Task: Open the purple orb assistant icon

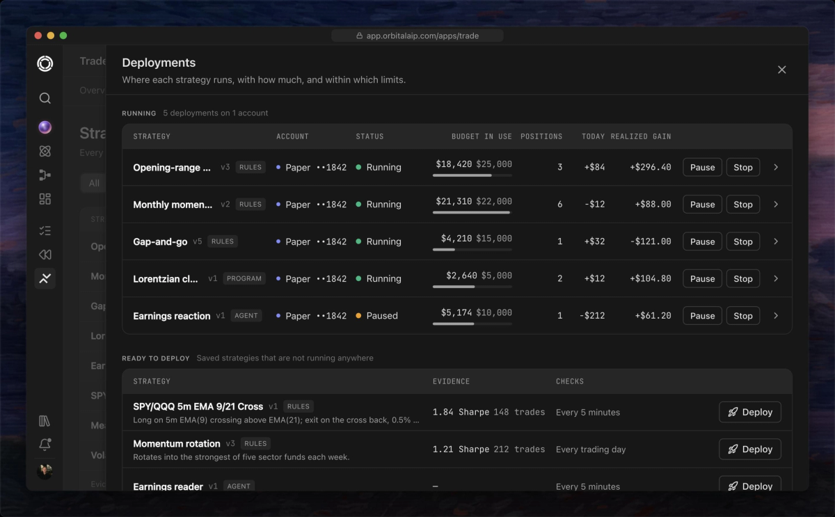Action: click(x=45, y=127)
